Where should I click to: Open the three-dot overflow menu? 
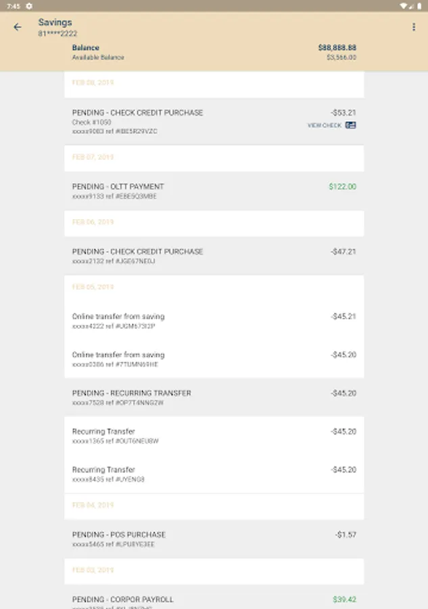click(414, 27)
